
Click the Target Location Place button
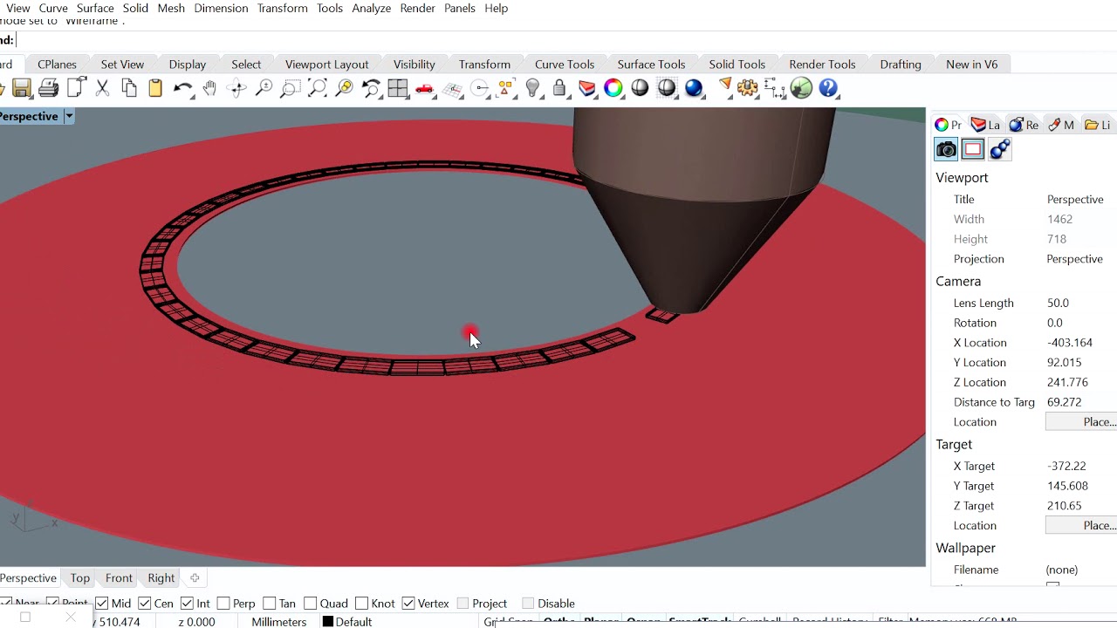click(1082, 526)
